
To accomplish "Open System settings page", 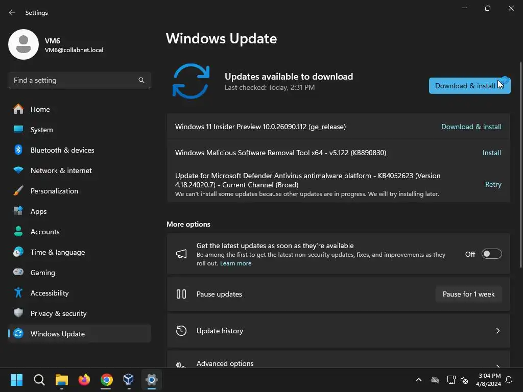I will [80, 129].
